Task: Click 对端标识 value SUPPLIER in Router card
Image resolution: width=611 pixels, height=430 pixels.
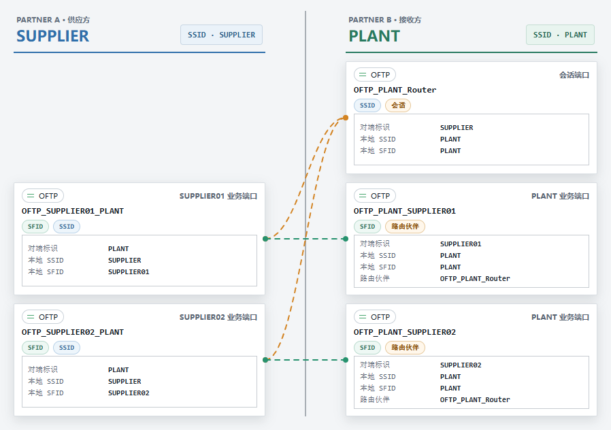Action: pyautogui.click(x=457, y=128)
